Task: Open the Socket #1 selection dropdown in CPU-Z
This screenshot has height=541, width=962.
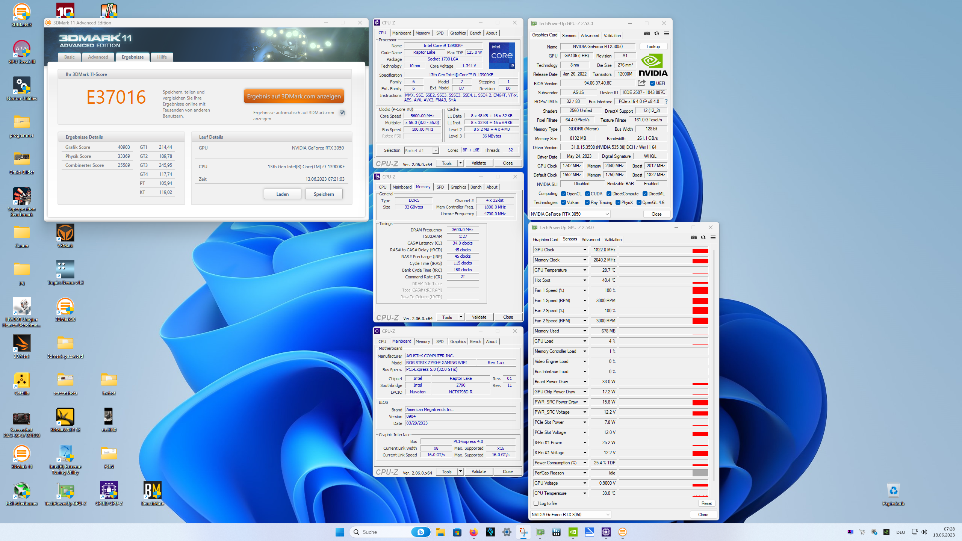Action: 421,150
